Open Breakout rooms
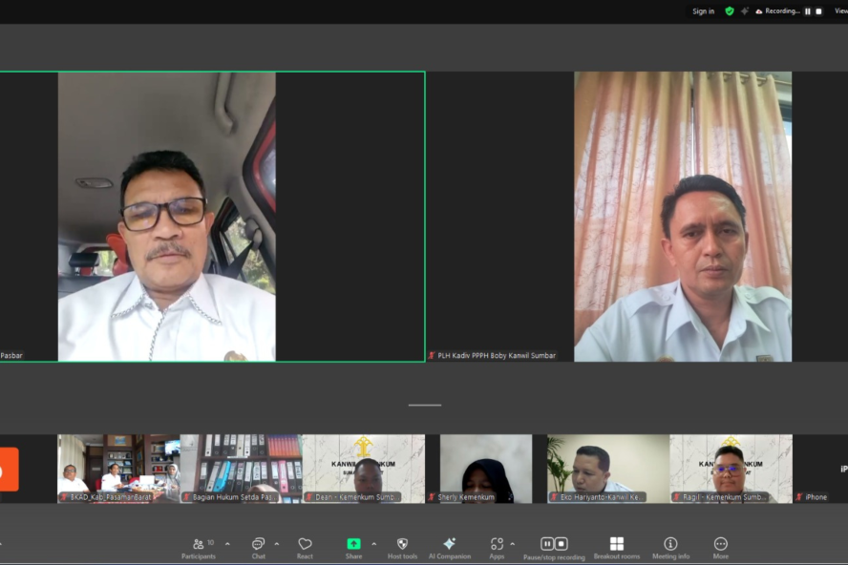Screen dimensions: 848x565 tap(617, 546)
